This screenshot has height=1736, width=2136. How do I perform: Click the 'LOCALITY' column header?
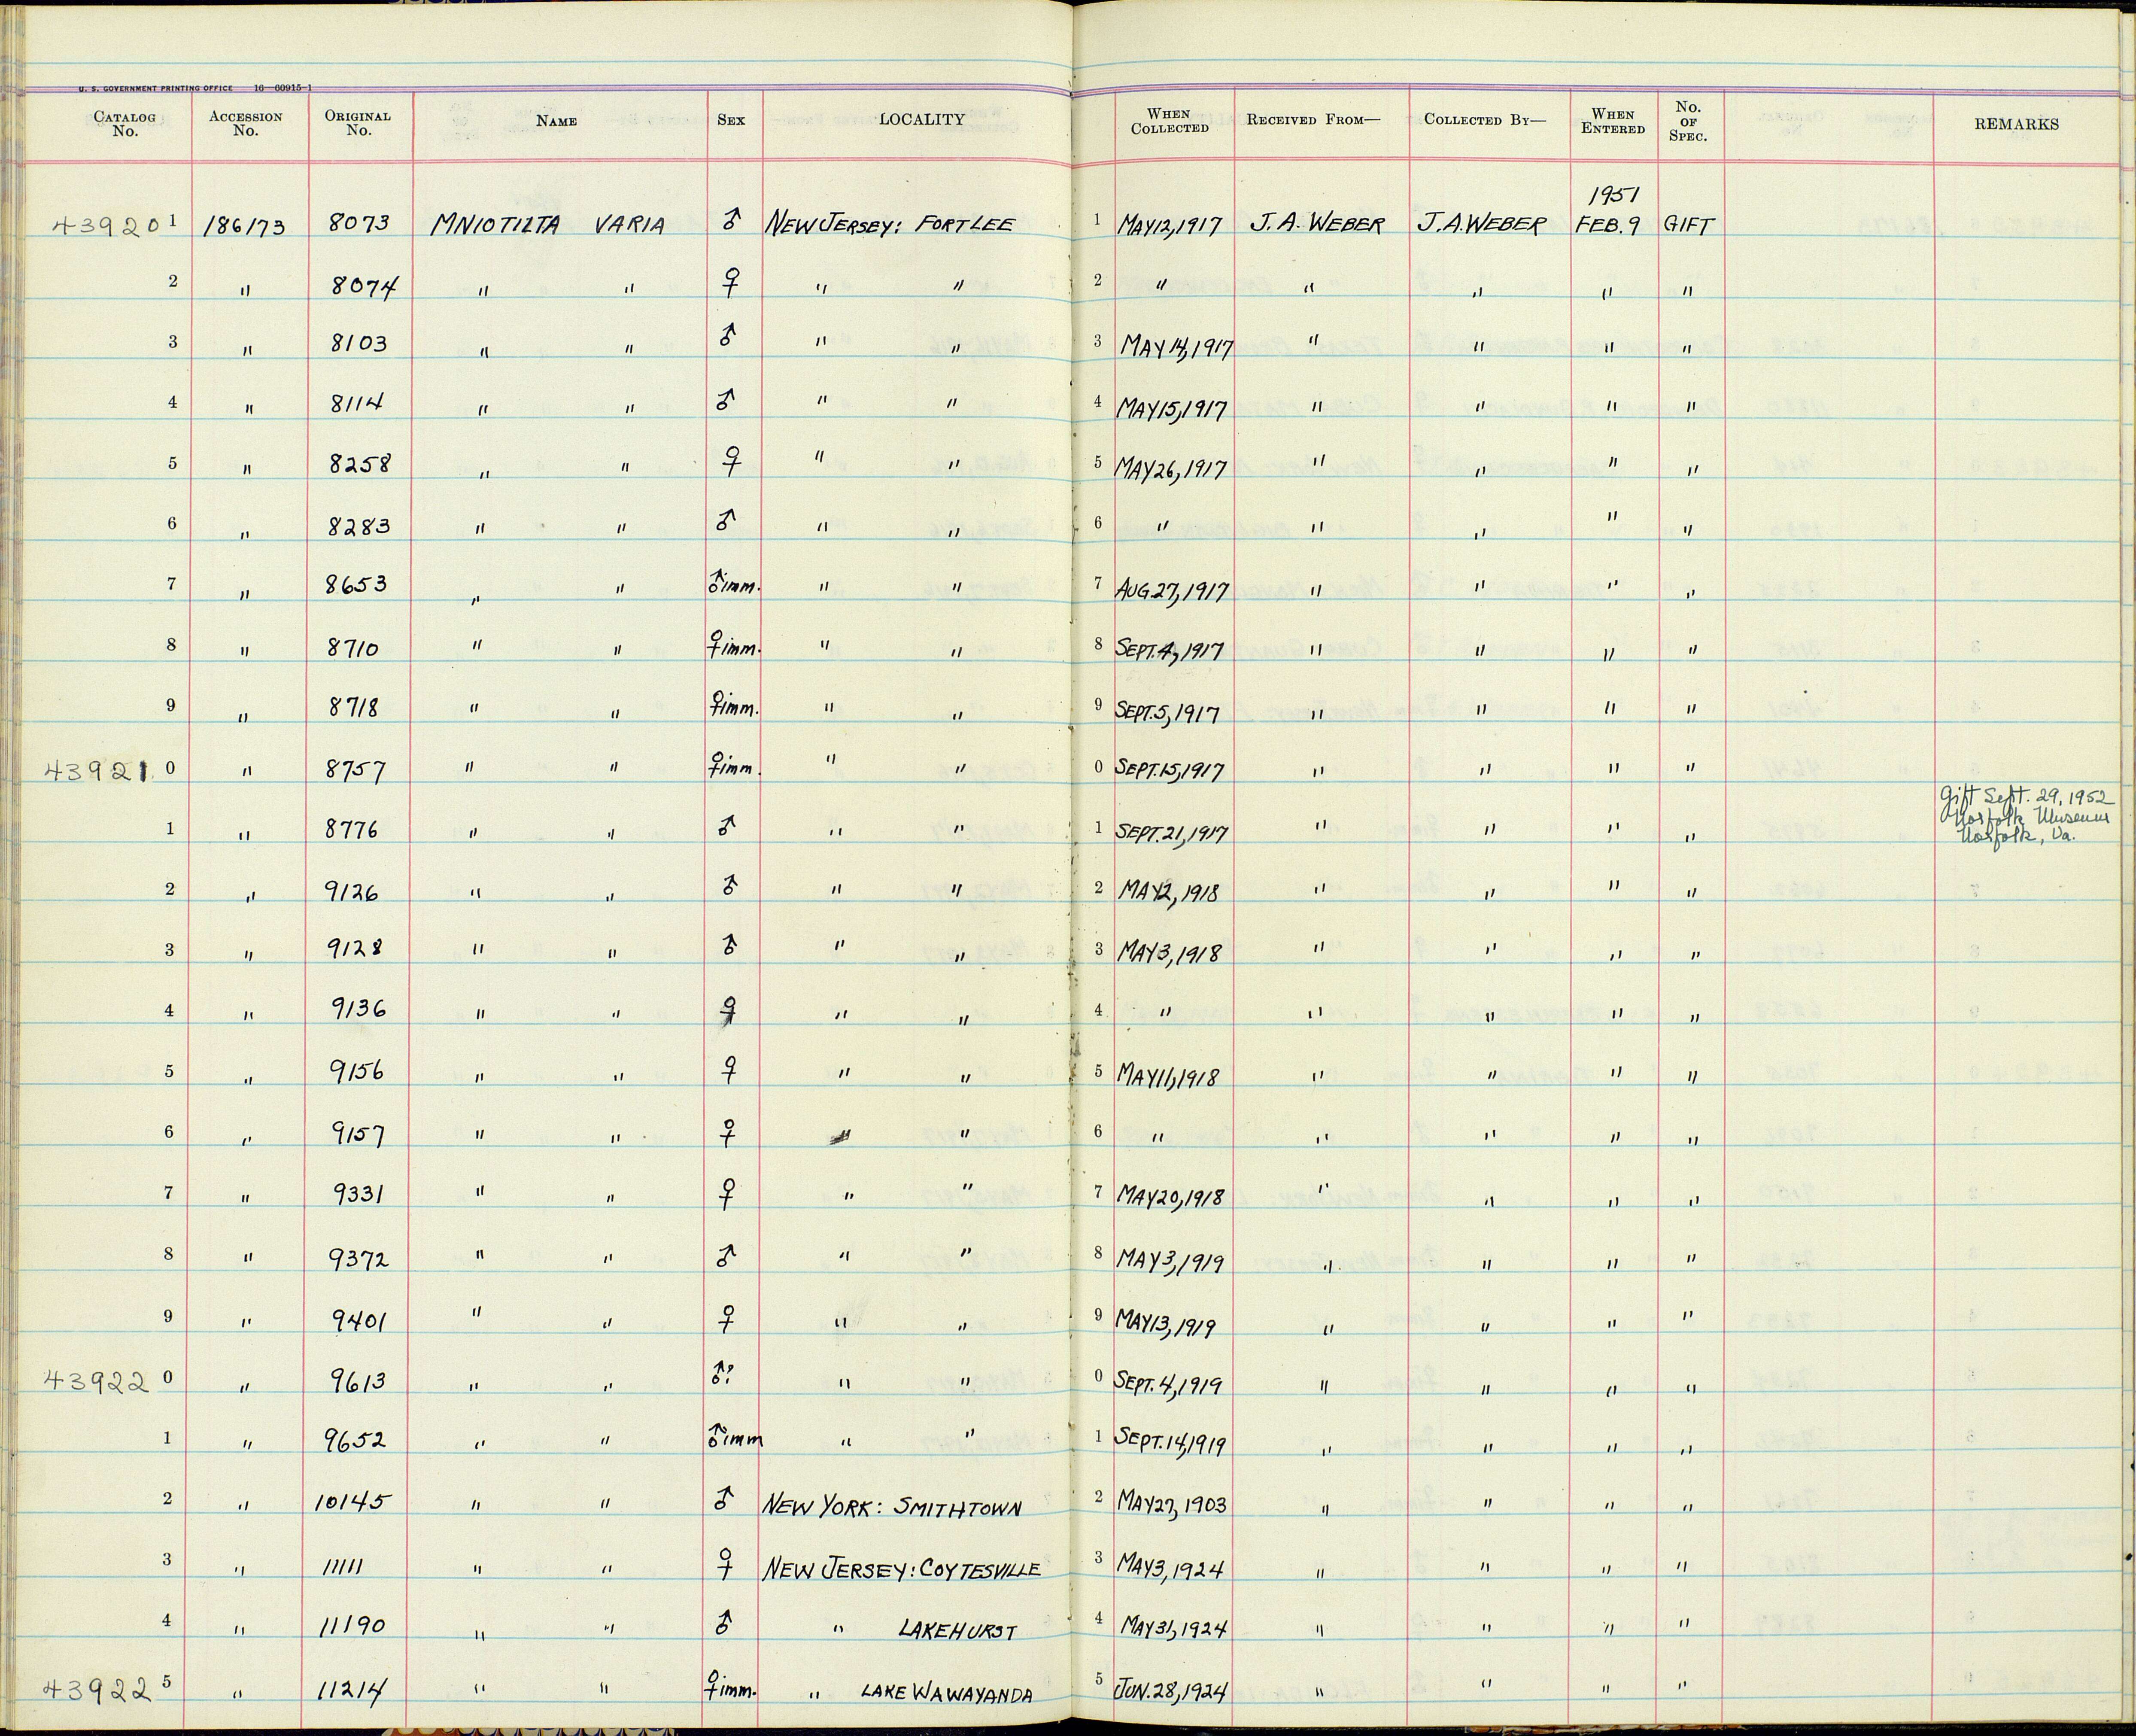(x=922, y=120)
